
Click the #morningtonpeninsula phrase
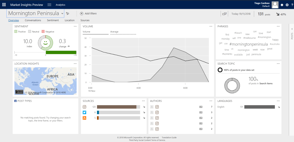[248, 44]
